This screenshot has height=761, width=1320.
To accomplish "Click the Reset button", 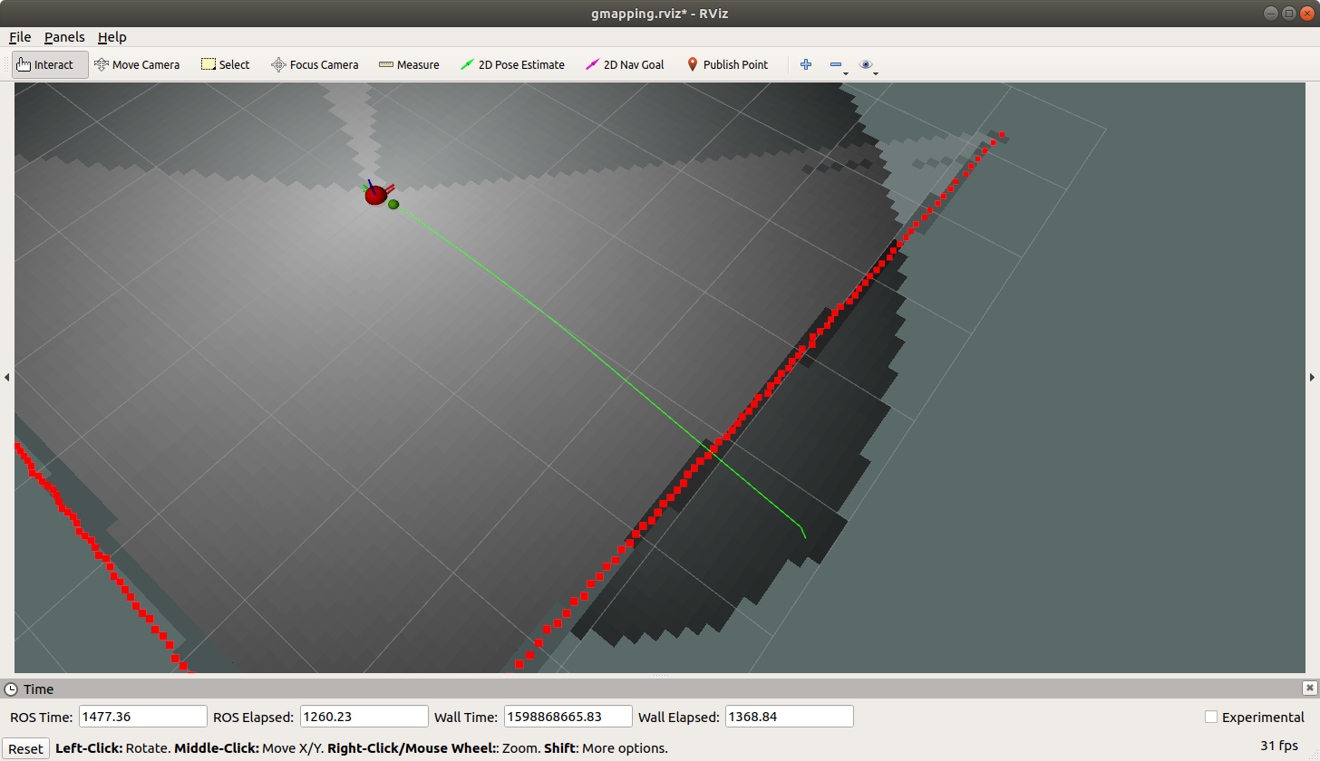I will coord(25,748).
